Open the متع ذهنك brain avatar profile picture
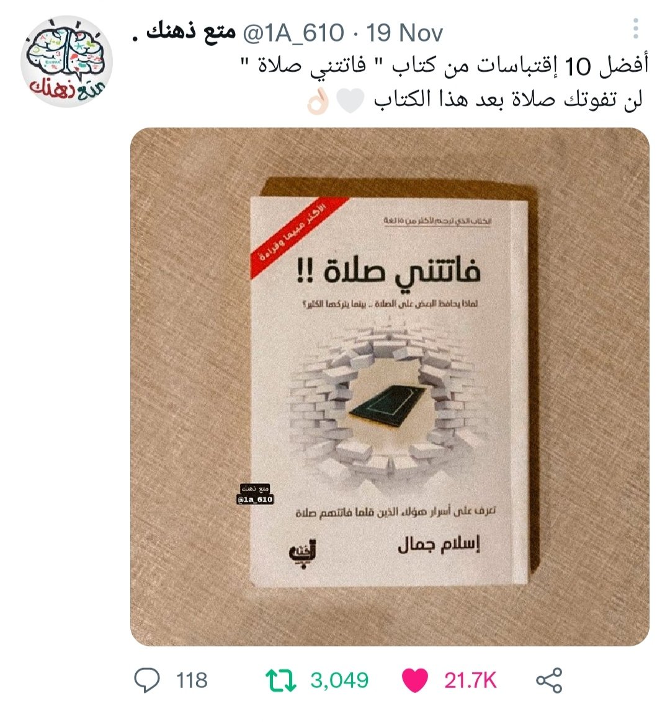 [67, 62]
